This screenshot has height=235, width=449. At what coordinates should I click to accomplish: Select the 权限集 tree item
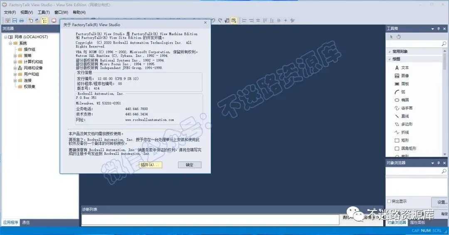tap(29, 87)
